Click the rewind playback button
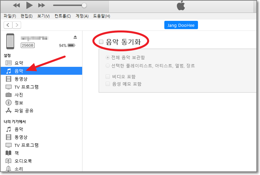Image resolution: width=260 pixels, height=175 pixels. (x=16, y=5)
